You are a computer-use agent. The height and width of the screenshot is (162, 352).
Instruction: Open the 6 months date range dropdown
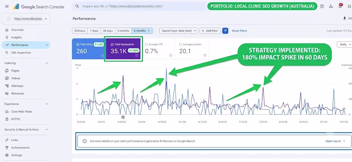point(142,31)
